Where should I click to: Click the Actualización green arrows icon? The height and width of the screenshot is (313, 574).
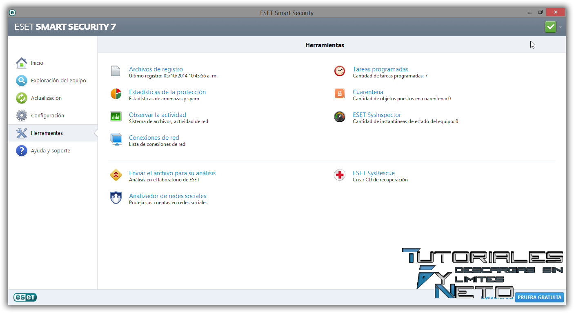[x=22, y=98]
